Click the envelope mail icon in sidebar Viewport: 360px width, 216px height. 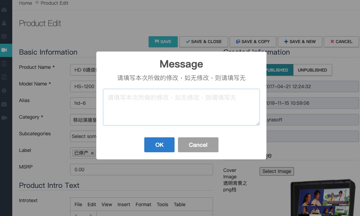point(4,104)
